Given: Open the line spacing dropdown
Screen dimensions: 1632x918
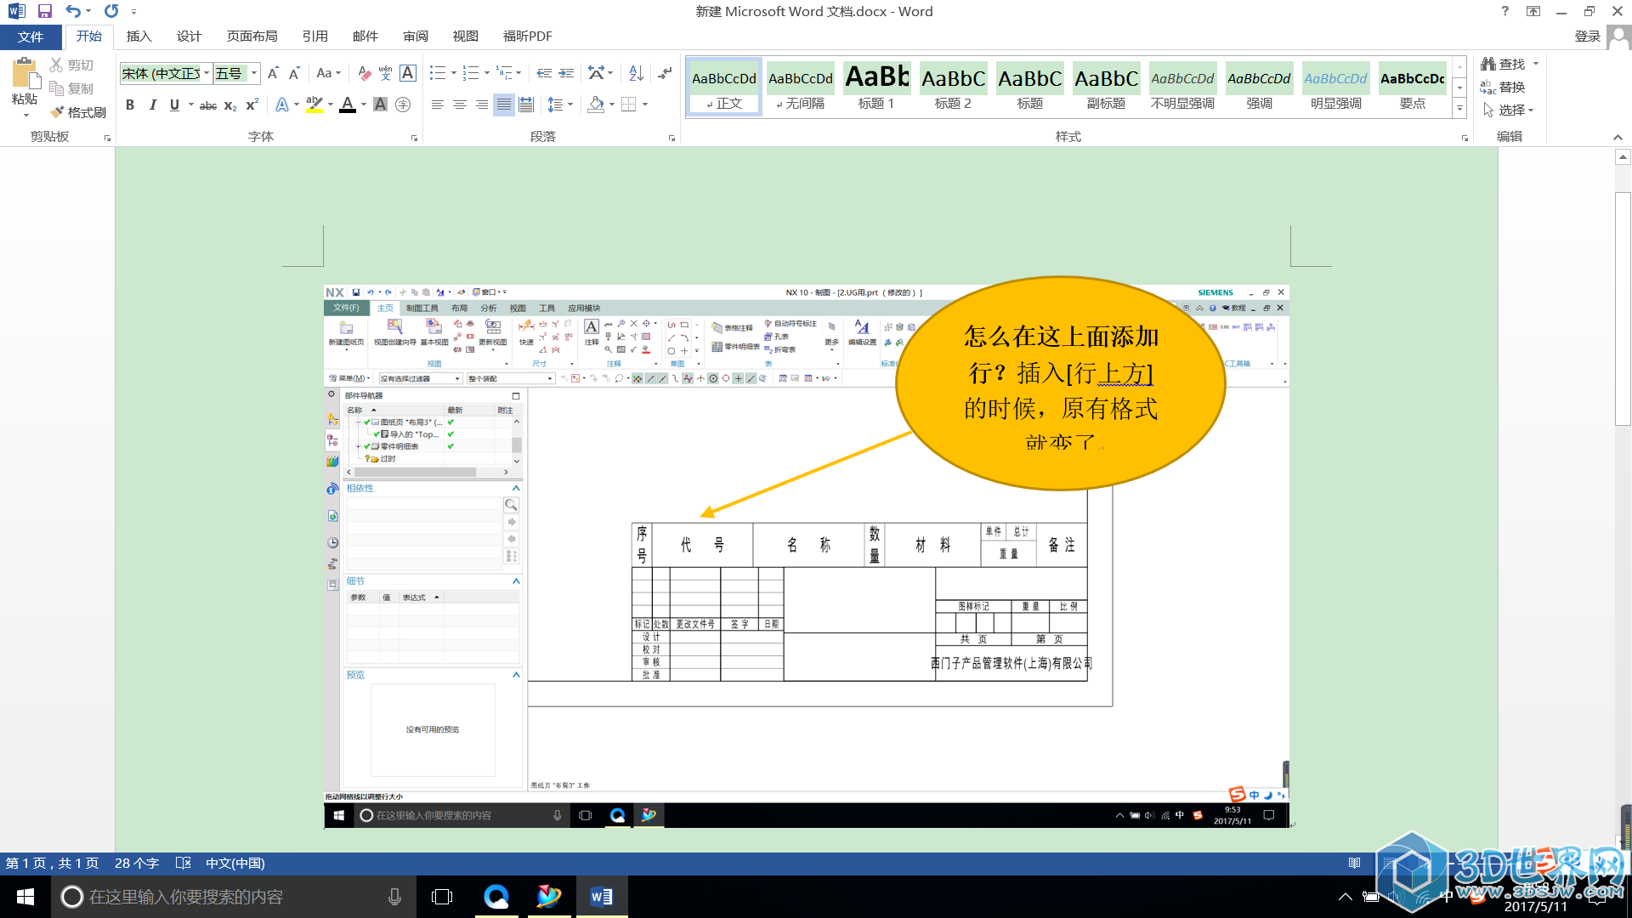Looking at the screenshot, I should [x=560, y=105].
